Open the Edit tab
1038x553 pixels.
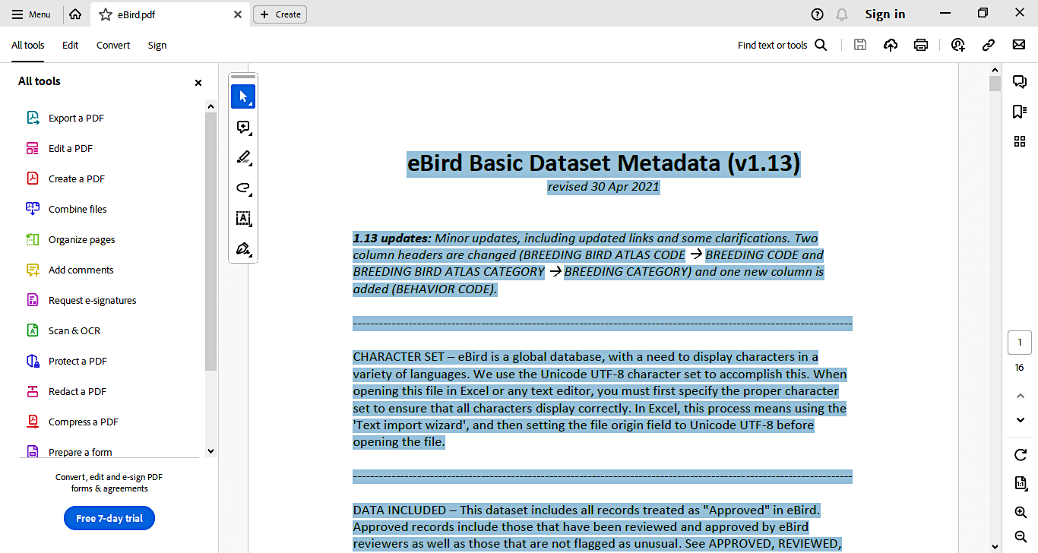click(71, 46)
